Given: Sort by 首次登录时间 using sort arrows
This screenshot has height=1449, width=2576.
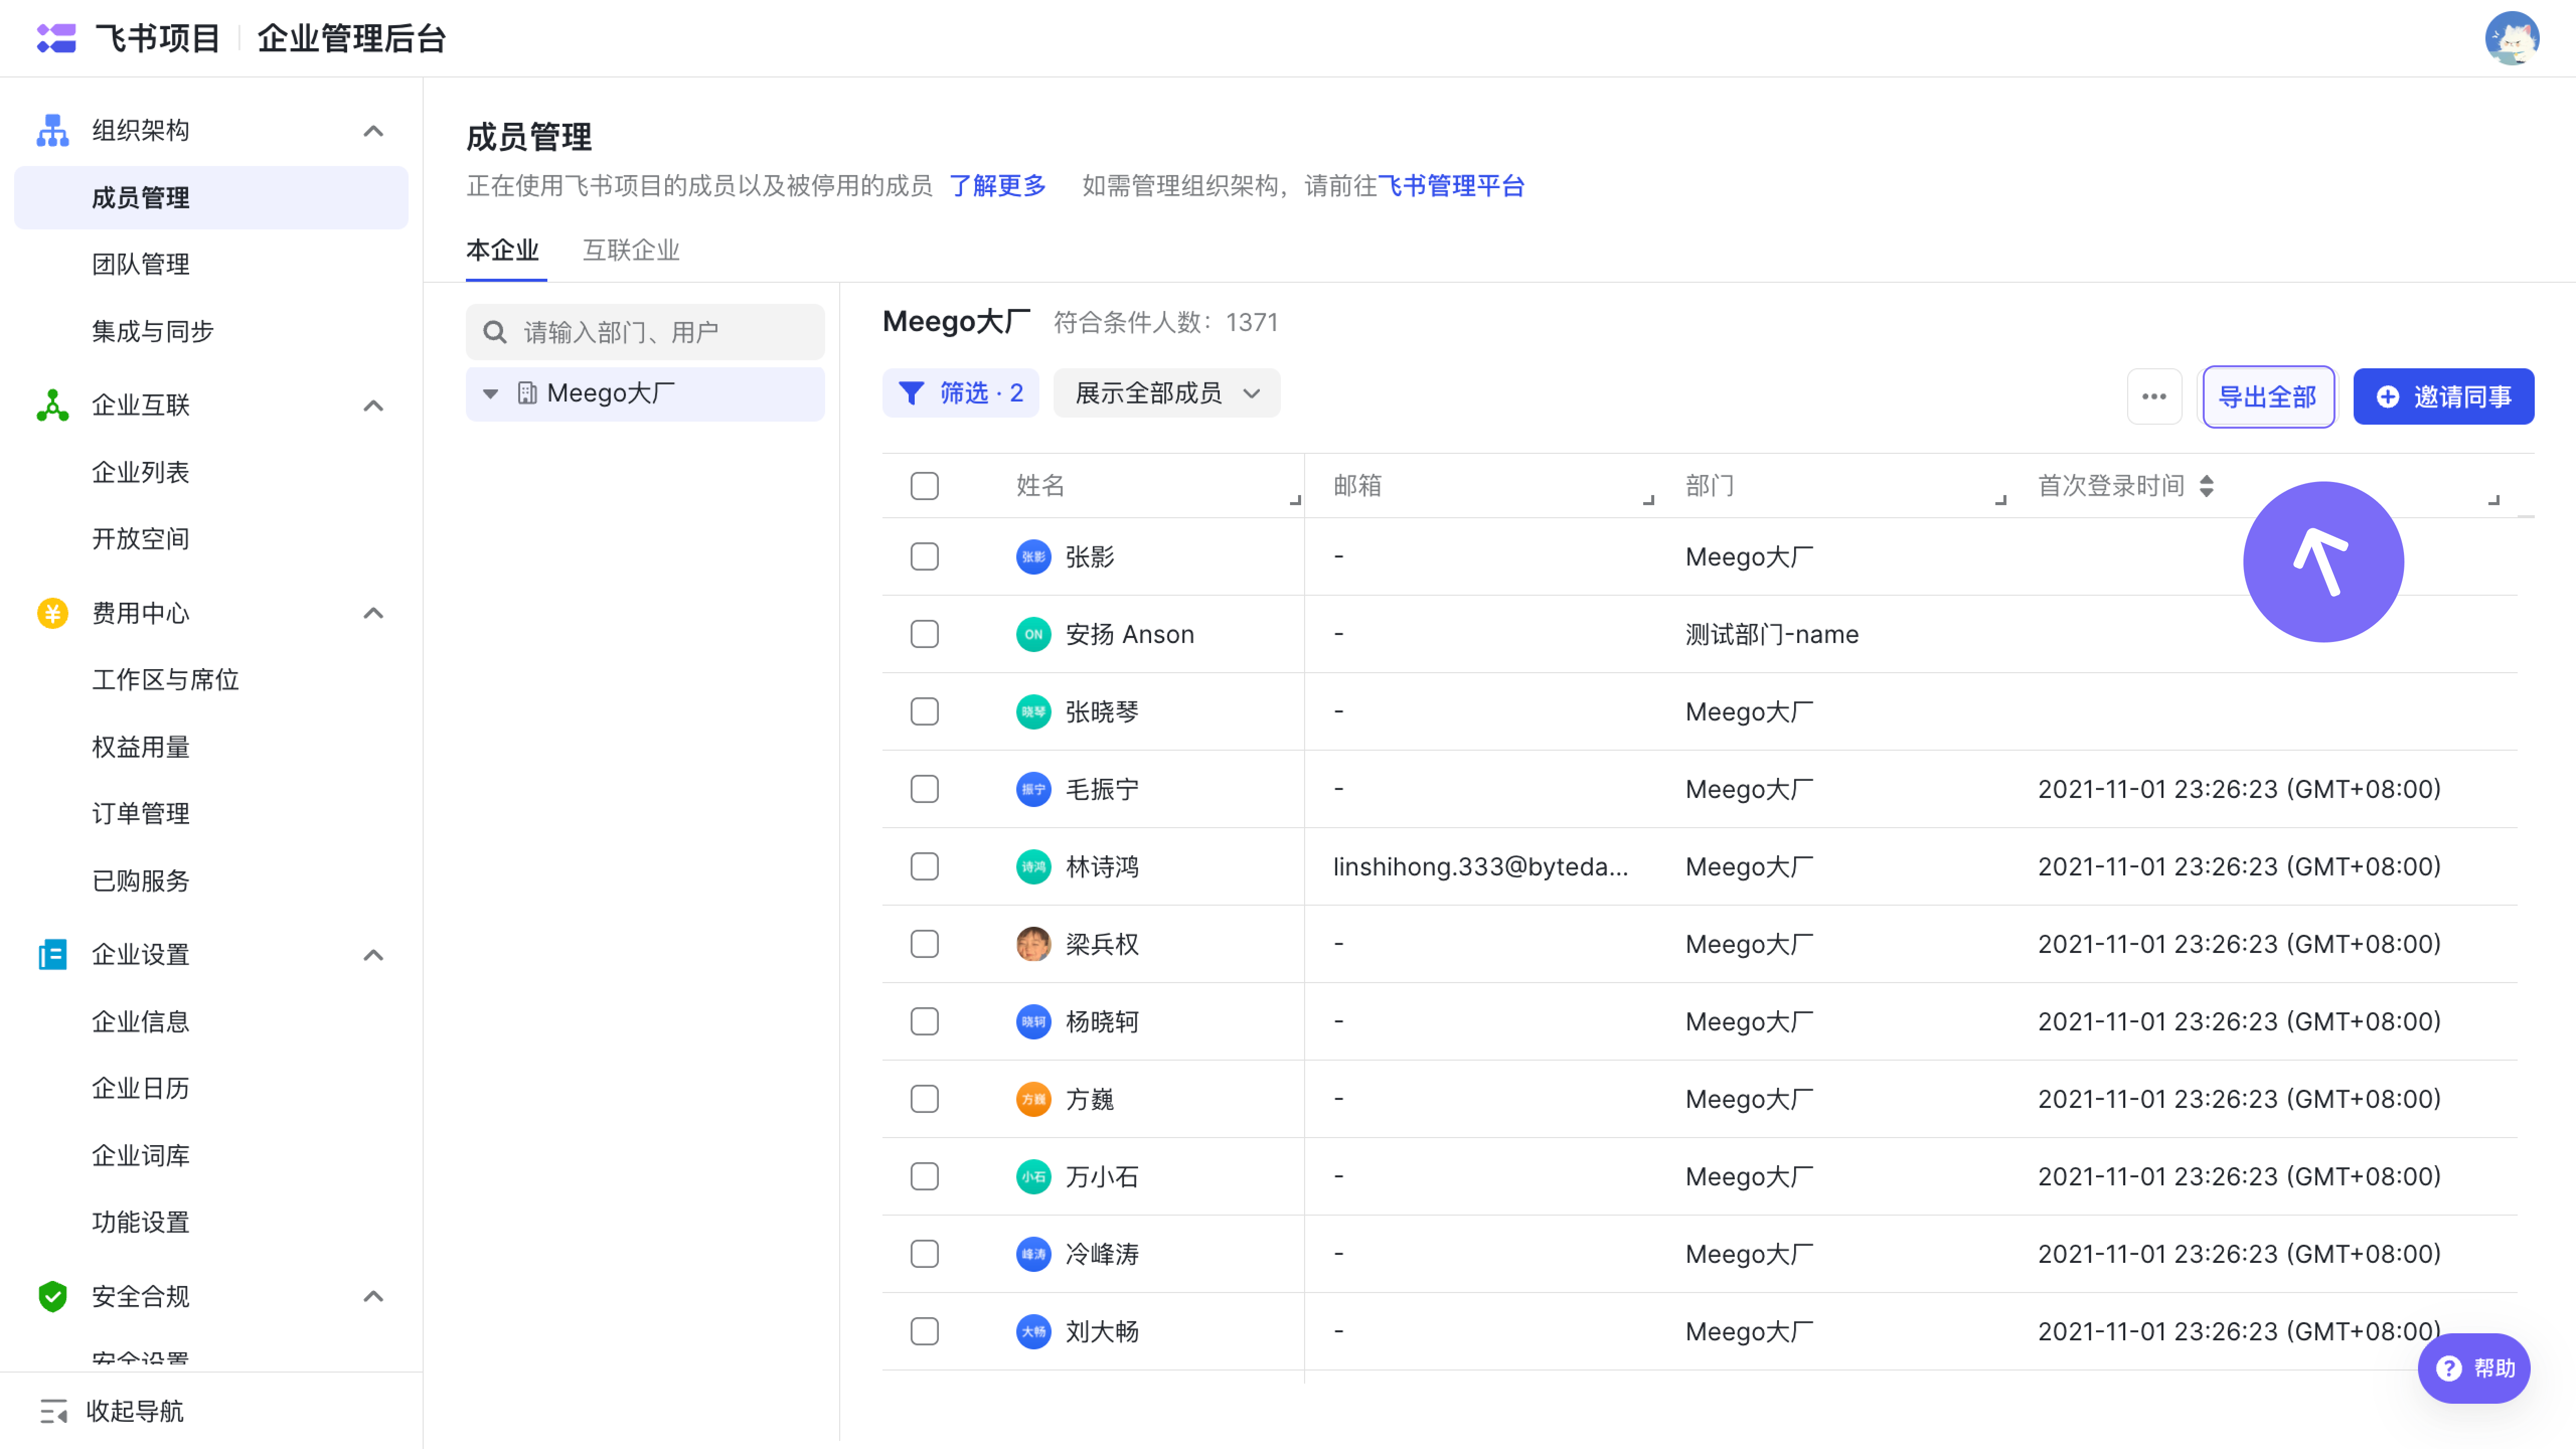Looking at the screenshot, I should [2206, 486].
